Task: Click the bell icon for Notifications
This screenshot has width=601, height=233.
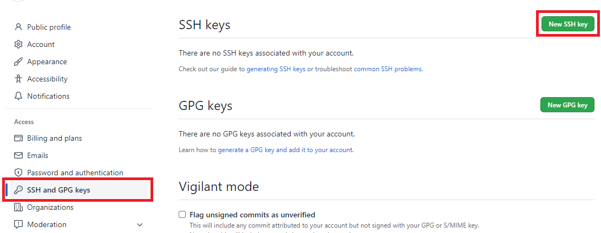Action: coord(18,96)
